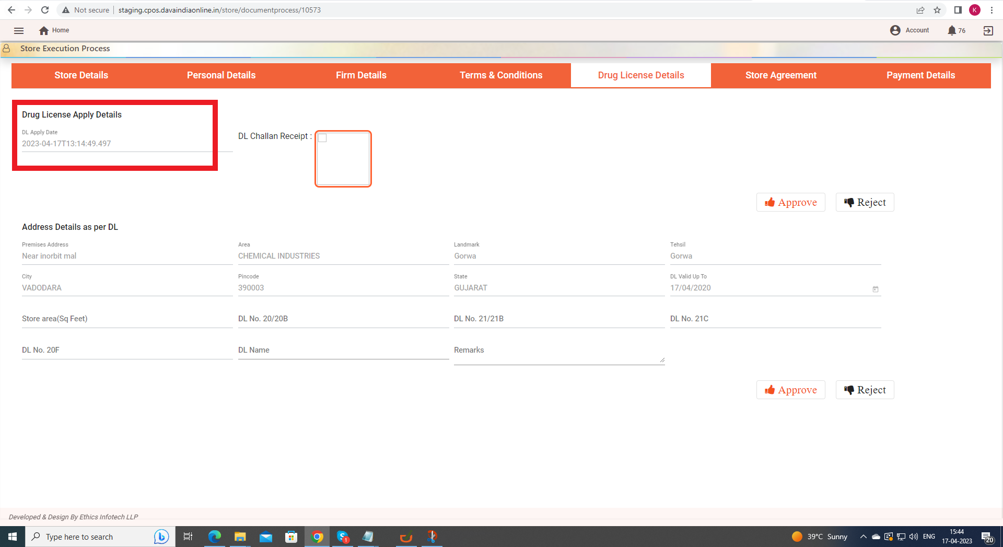Image resolution: width=1003 pixels, height=547 pixels.
Task: Open Chrome from the Windows taskbar
Action: pyautogui.click(x=317, y=537)
